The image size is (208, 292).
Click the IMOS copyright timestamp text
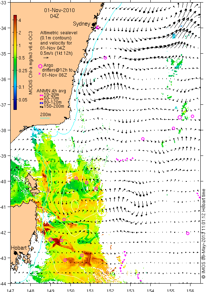click(203, 234)
